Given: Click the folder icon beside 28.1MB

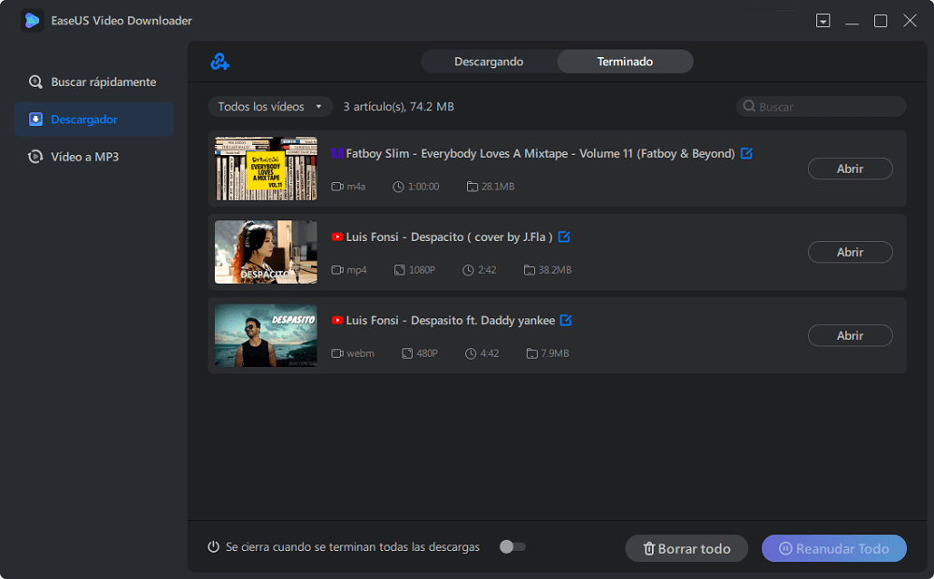Looking at the screenshot, I should click(x=473, y=187).
